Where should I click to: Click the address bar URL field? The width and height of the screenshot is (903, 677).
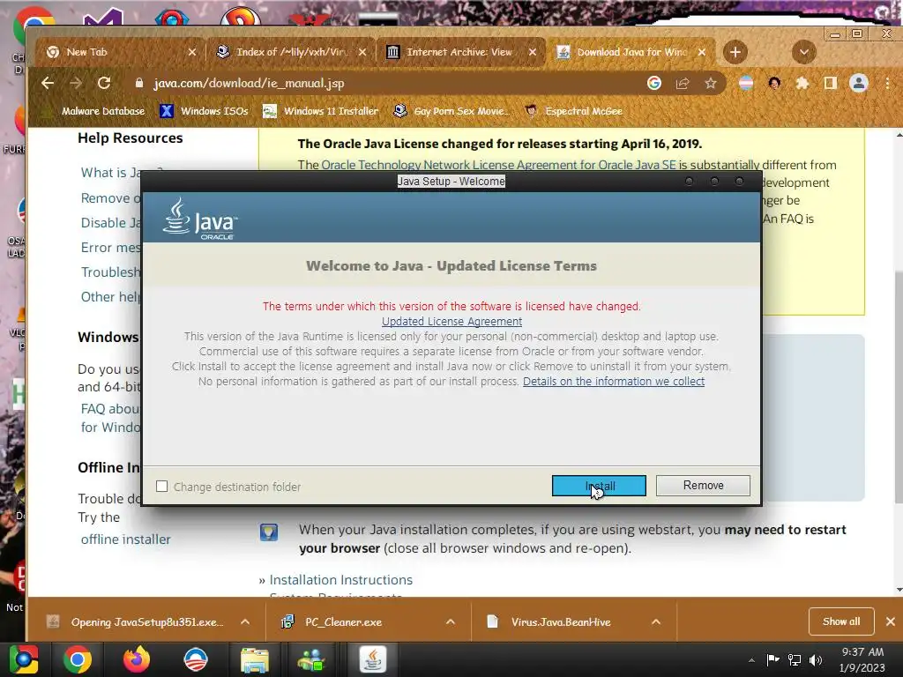(392, 83)
